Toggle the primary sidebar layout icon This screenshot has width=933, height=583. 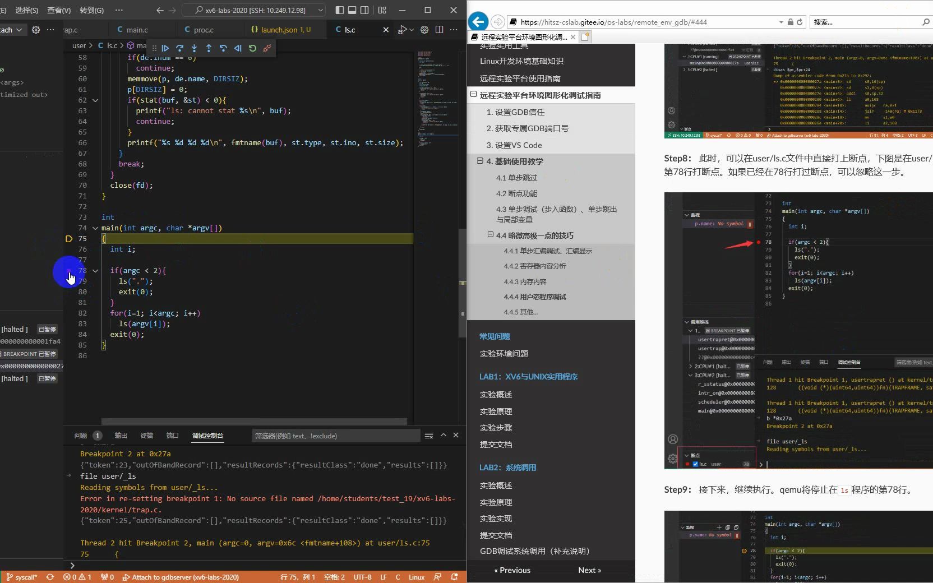coord(340,10)
